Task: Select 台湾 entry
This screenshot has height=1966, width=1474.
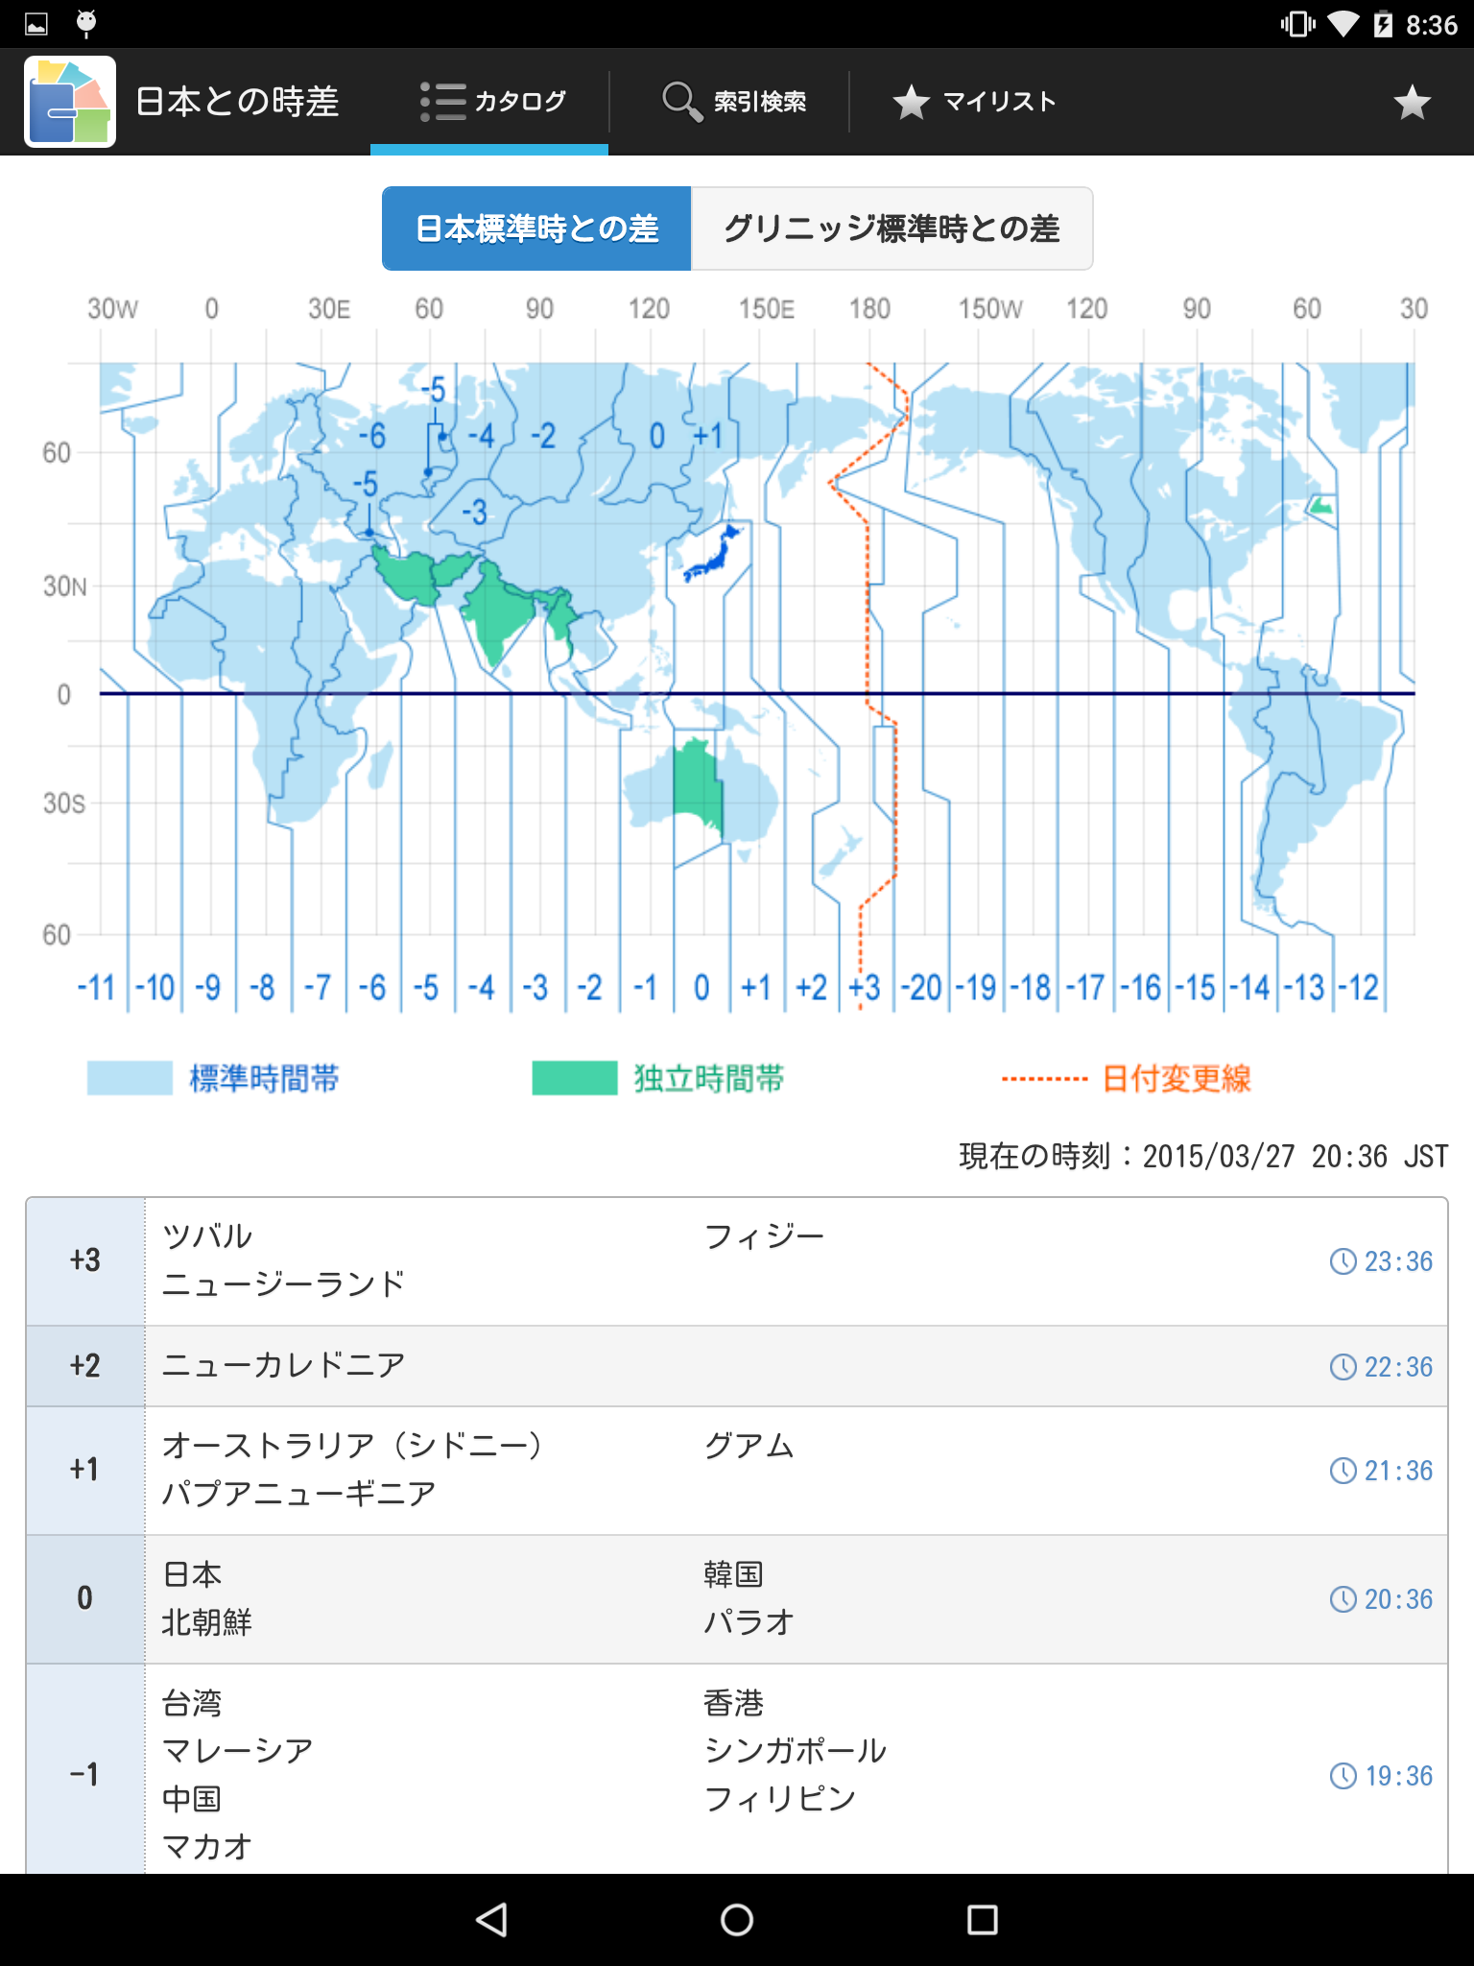Action: (x=192, y=1703)
